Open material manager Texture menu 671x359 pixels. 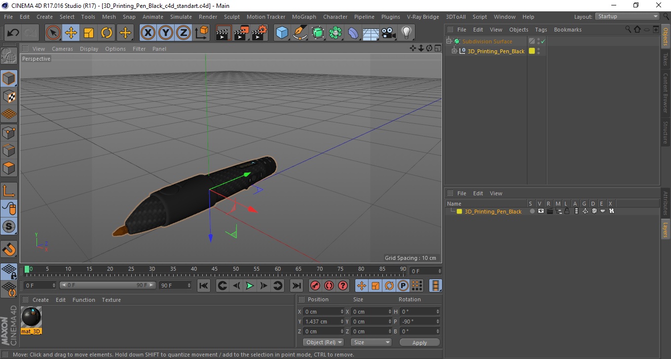point(111,300)
